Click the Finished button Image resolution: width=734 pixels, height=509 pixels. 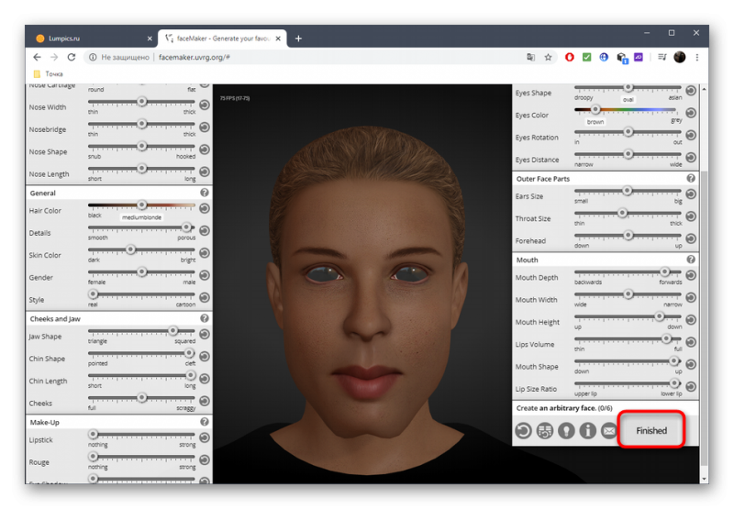(651, 430)
